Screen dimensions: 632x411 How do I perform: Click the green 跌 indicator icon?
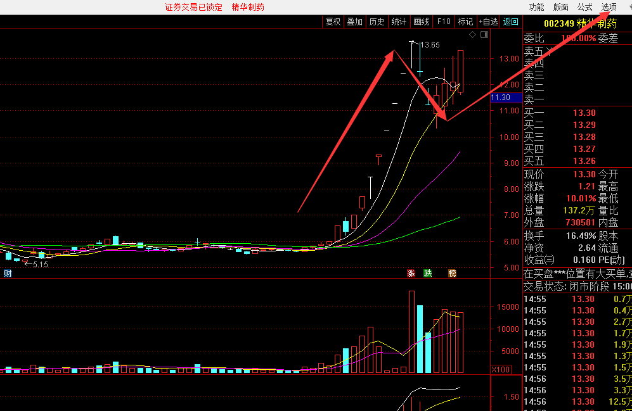pos(428,274)
